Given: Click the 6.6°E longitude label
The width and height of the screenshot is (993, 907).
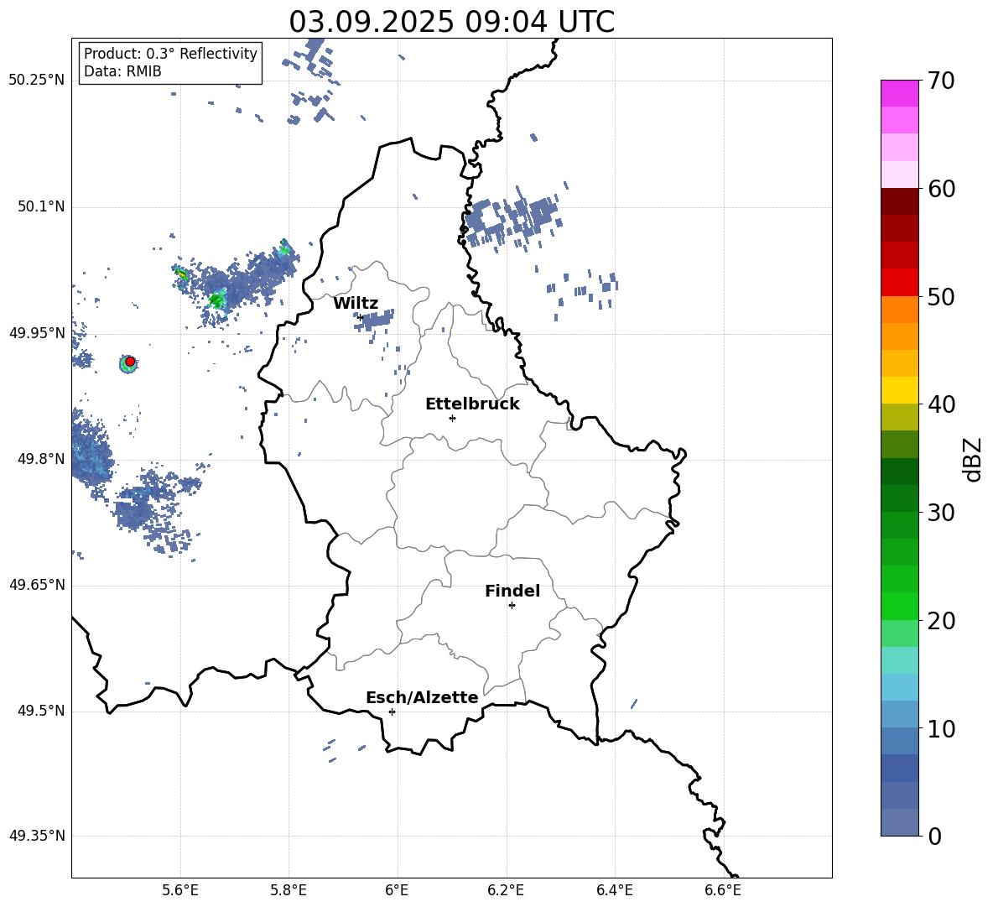Looking at the screenshot, I should [x=723, y=890].
